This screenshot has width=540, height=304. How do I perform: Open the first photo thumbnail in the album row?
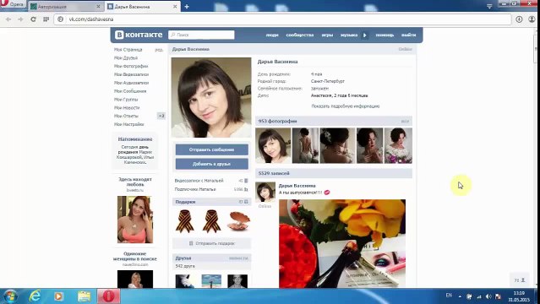(273, 145)
